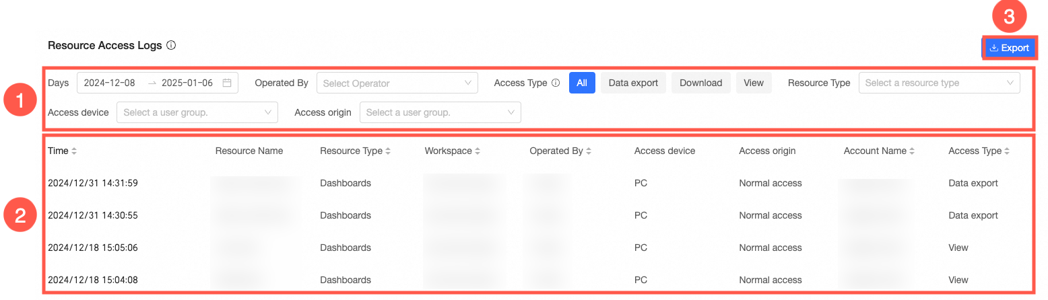This screenshot has width=1048, height=300.
Task: Click the Export button
Action: pyautogui.click(x=1009, y=48)
